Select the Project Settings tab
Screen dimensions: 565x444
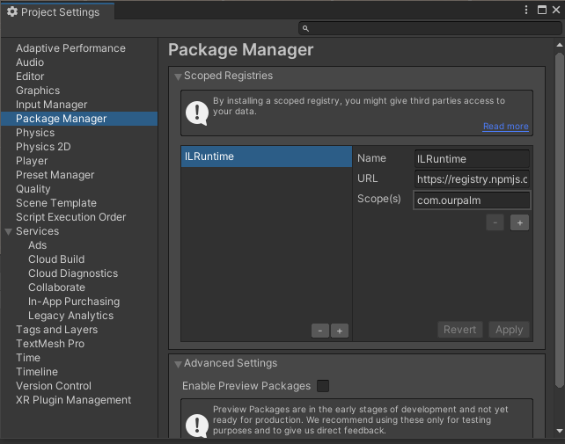tap(58, 12)
